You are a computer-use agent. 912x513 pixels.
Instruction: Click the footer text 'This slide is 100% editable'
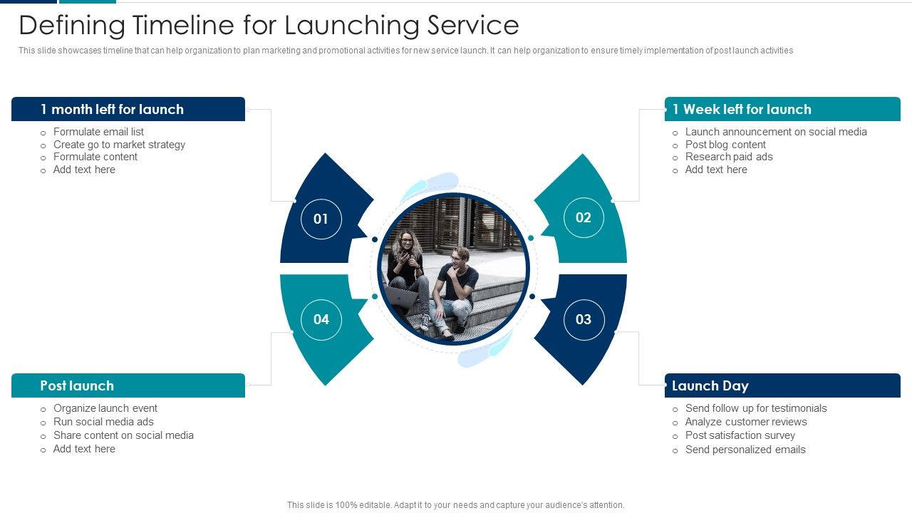pyautogui.click(x=456, y=505)
